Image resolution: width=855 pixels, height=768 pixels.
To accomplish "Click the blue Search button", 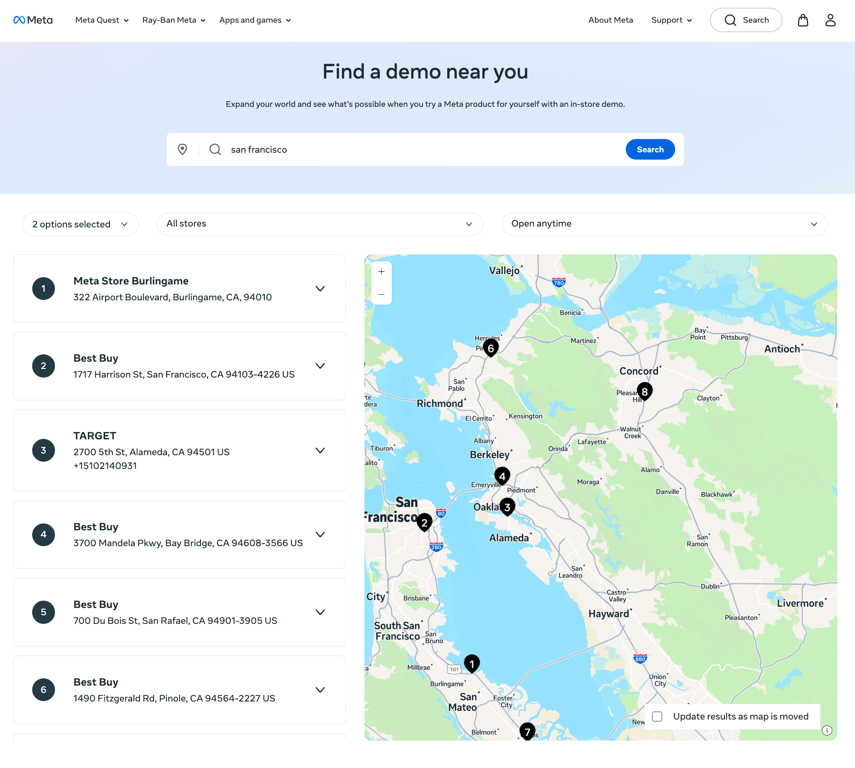I will (650, 149).
